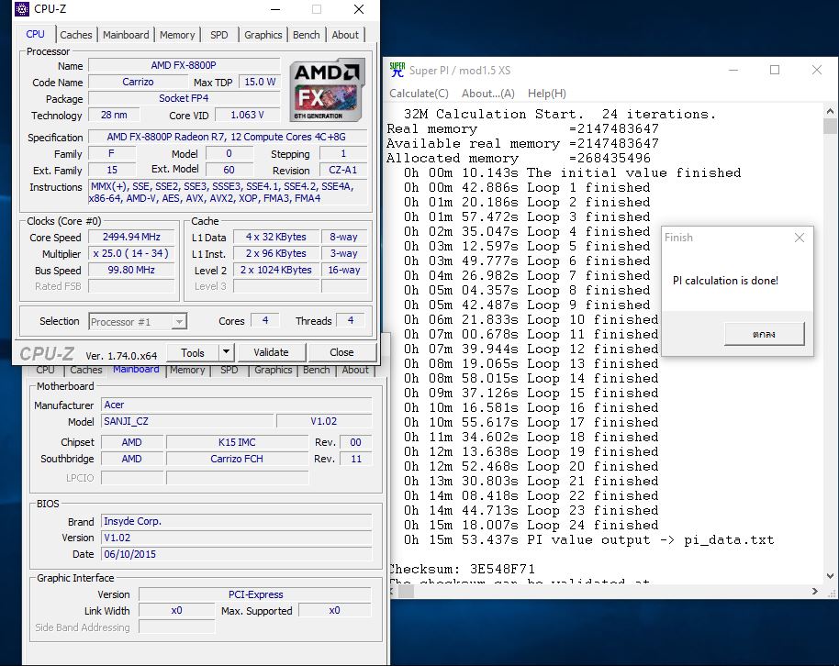Image resolution: width=839 pixels, height=666 pixels.
Task: Click Super PI vertical scrollbar up arrow
Action: [x=830, y=111]
